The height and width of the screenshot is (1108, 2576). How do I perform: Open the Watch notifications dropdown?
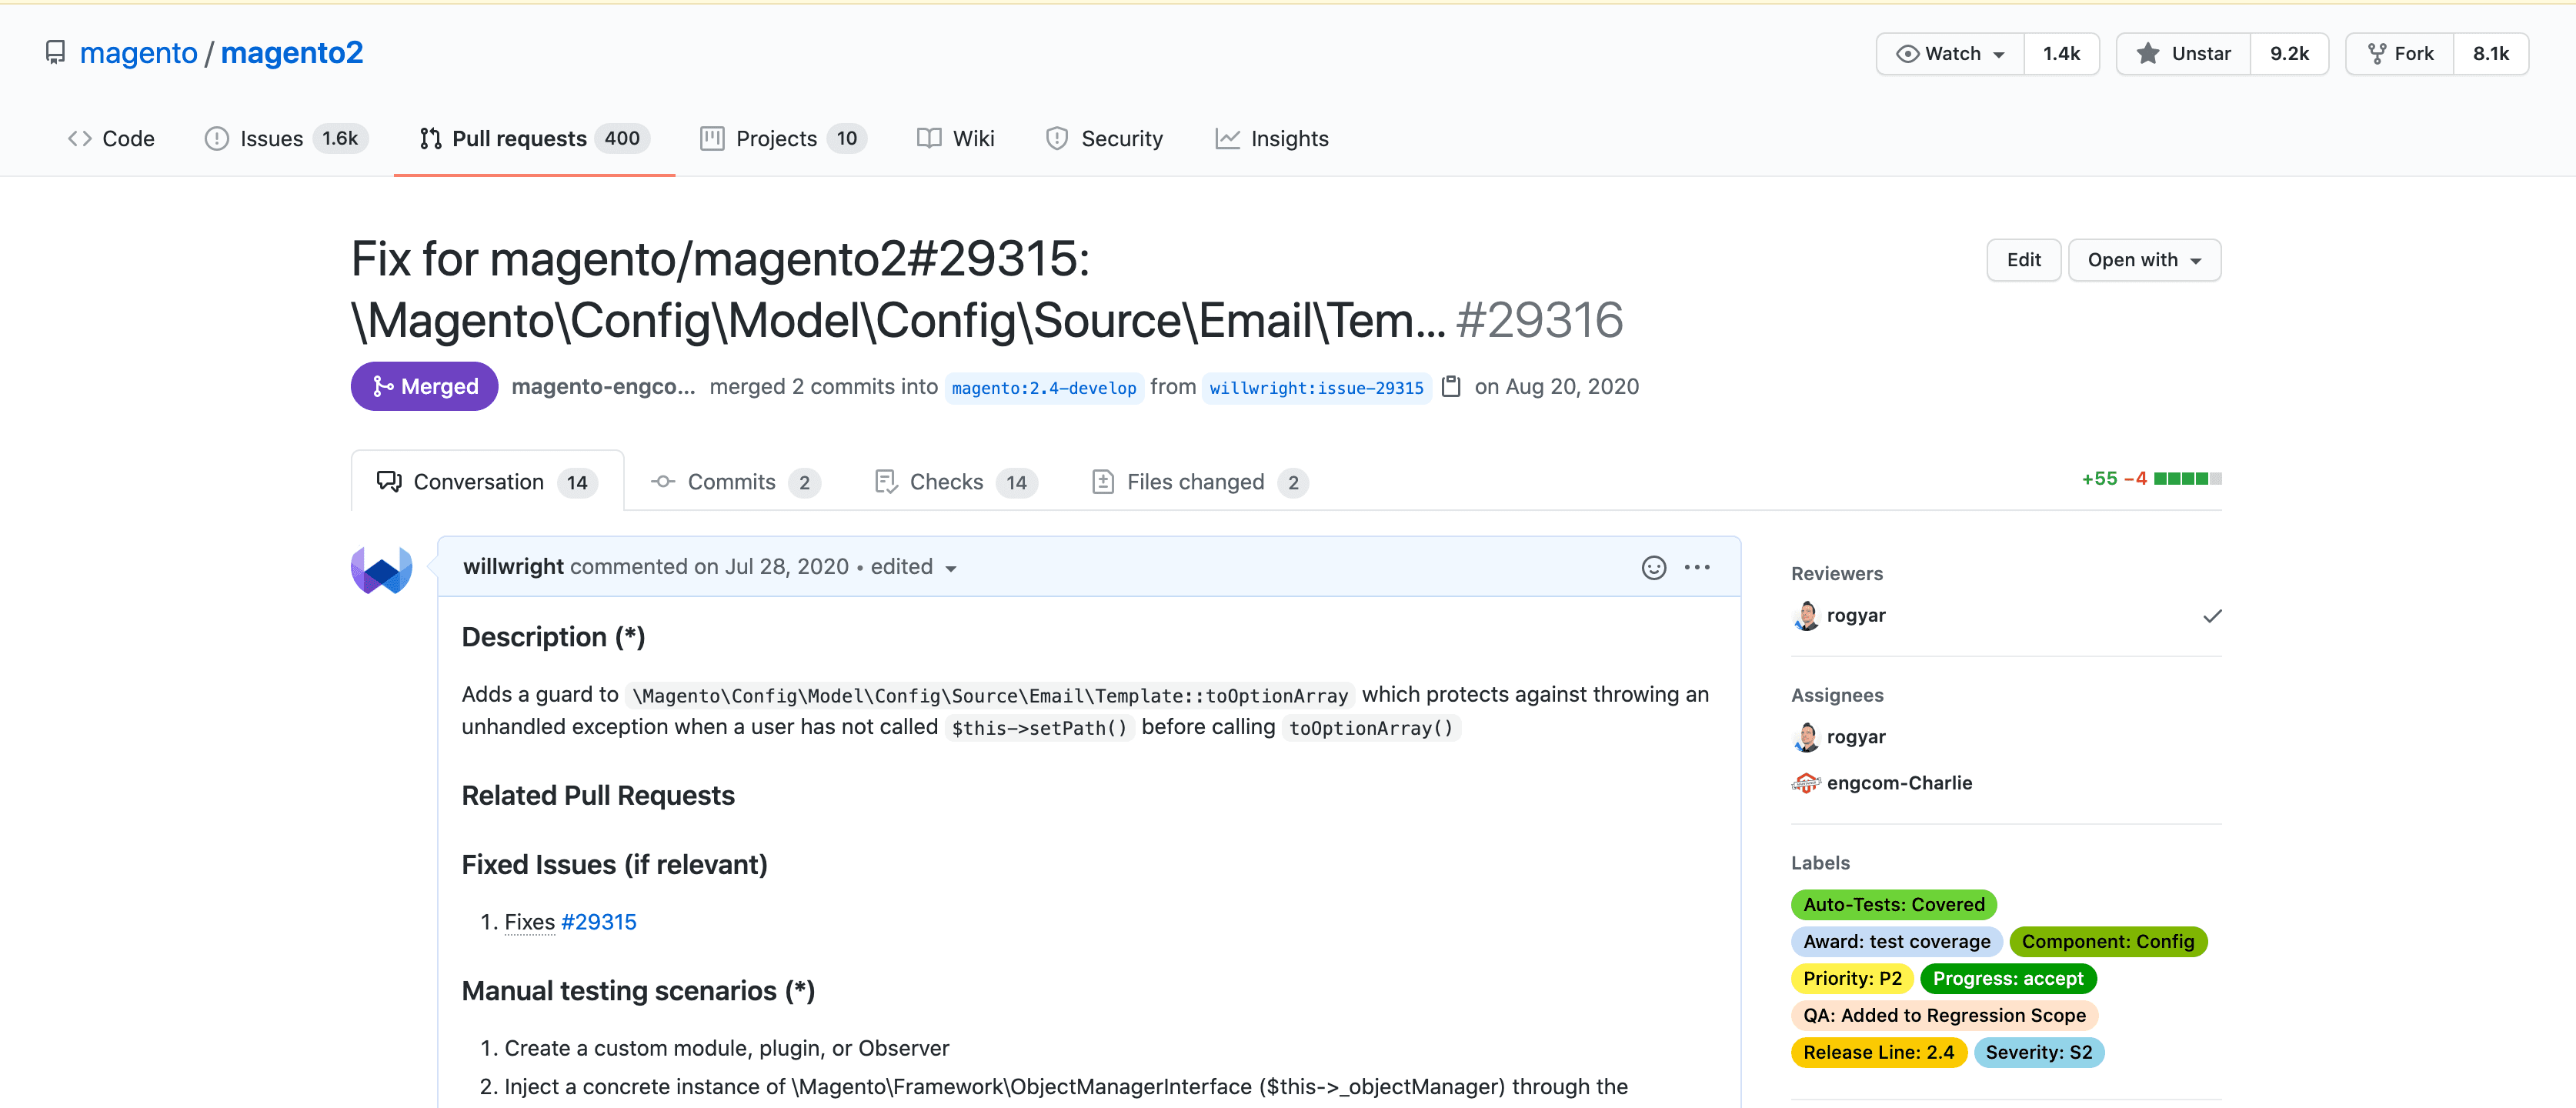click(1951, 54)
